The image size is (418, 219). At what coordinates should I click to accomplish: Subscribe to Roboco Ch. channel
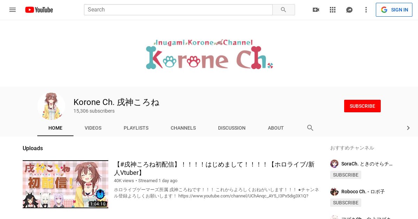coord(346,203)
